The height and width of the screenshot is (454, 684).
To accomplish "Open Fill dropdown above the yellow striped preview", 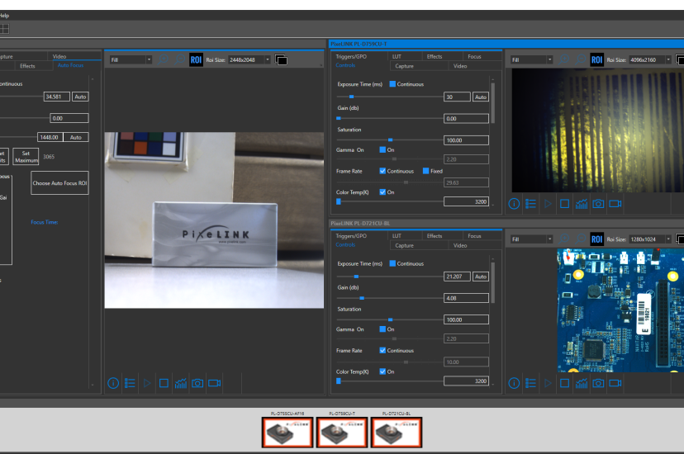I will [x=531, y=59].
